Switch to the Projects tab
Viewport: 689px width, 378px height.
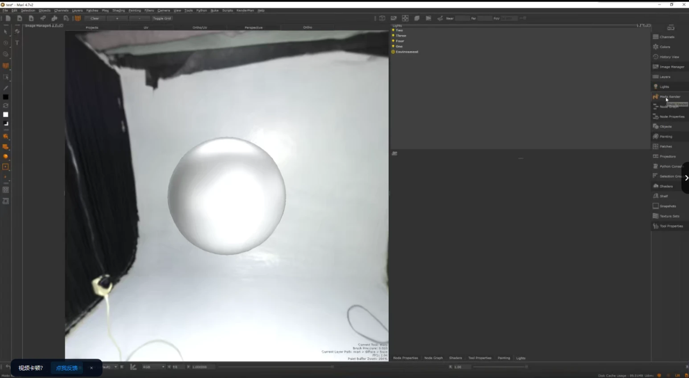(92, 27)
